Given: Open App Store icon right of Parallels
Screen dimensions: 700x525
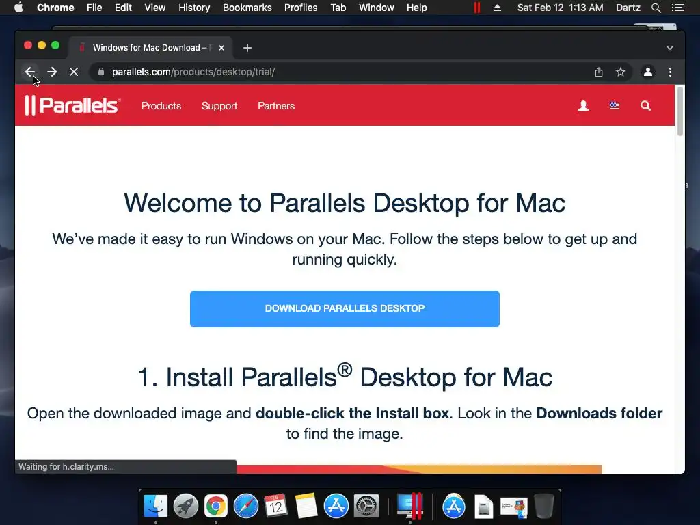Looking at the screenshot, I should 454,507.
